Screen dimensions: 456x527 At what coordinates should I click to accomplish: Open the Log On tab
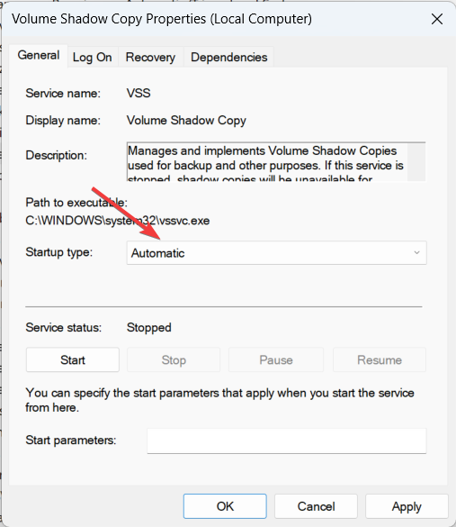pyautogui.click(x=93, y=57)
